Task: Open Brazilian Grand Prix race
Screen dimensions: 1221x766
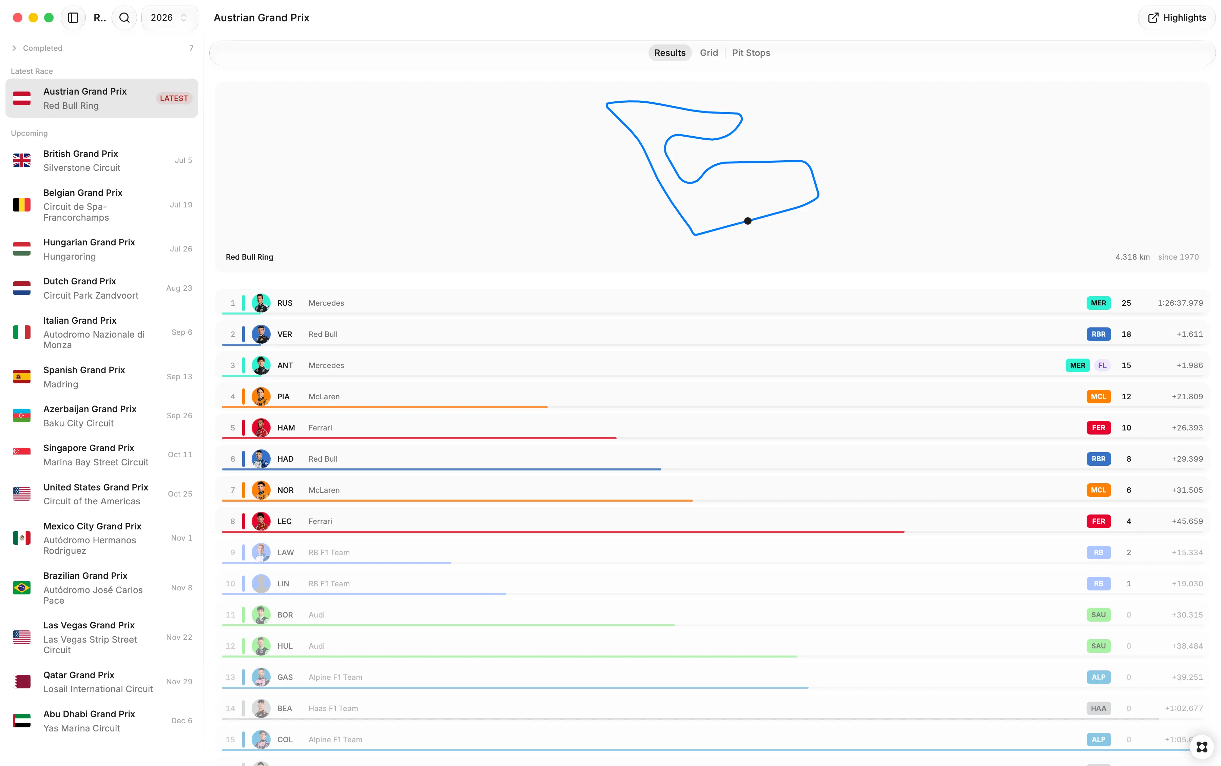Action: click(102, 588)
